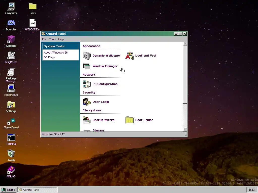This screenshot has height=193, width=258.
Task: Click the P3 Configuration network icon
Action: tap(87, 84)
